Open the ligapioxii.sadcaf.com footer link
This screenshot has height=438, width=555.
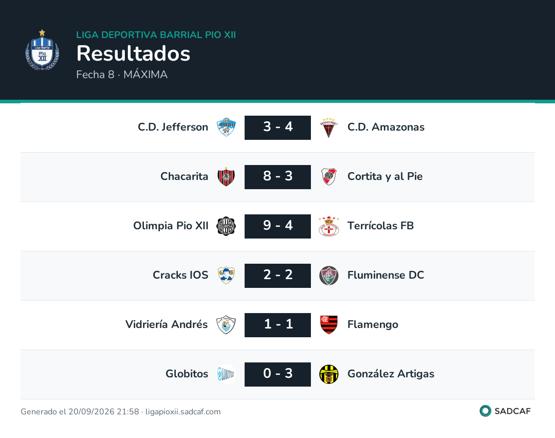pyautogui.click(x=183, y=411)
